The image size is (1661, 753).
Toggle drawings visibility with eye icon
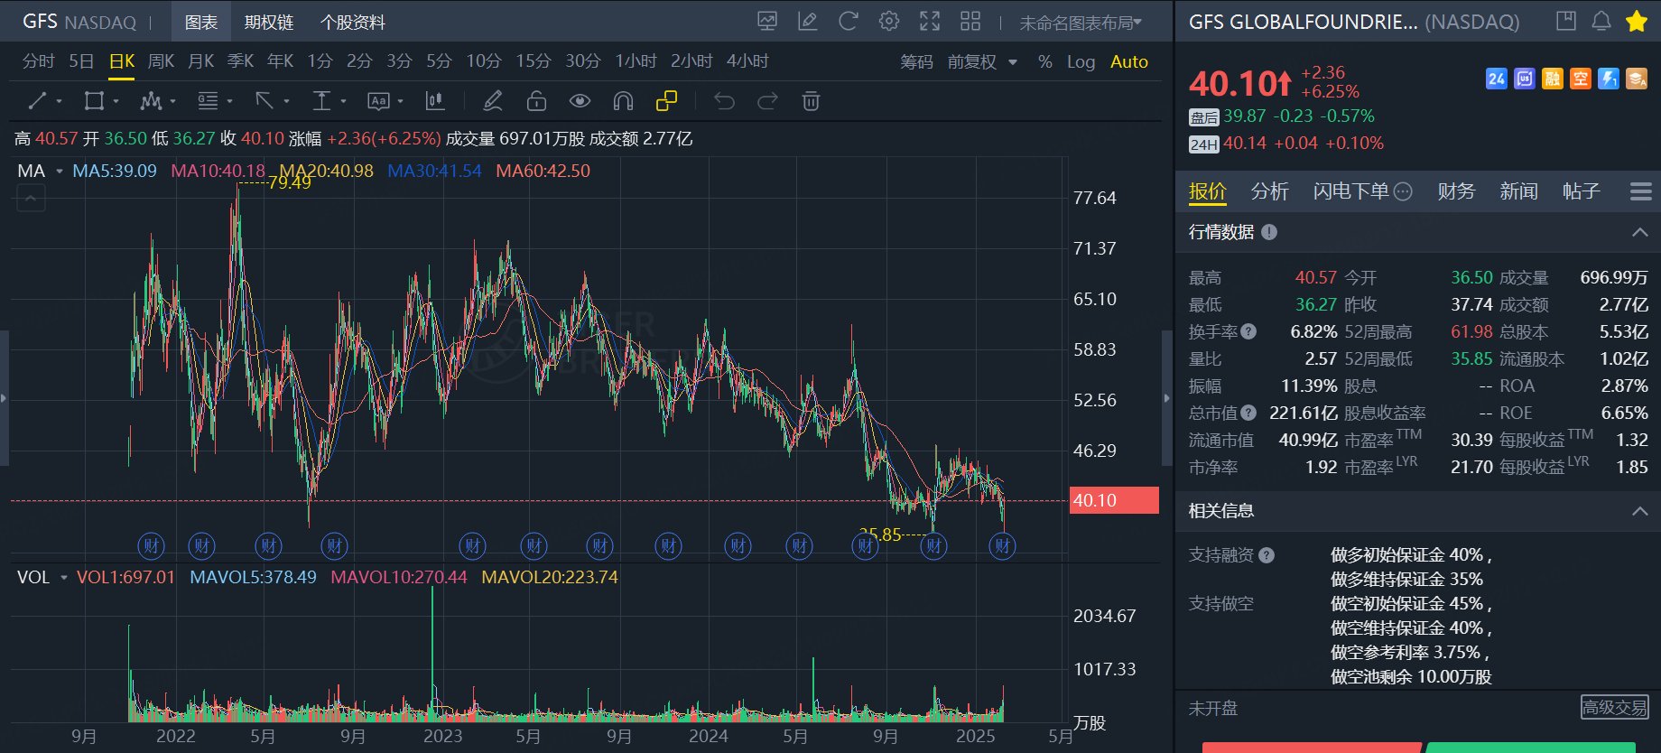tap(580, 101)
